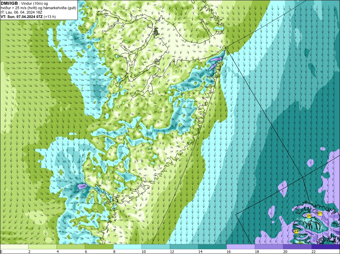Viewport: 340px width, 254px height.
Task: Pick the 6–8 m/s olive green legend swatch
Action: click(99, 247)
